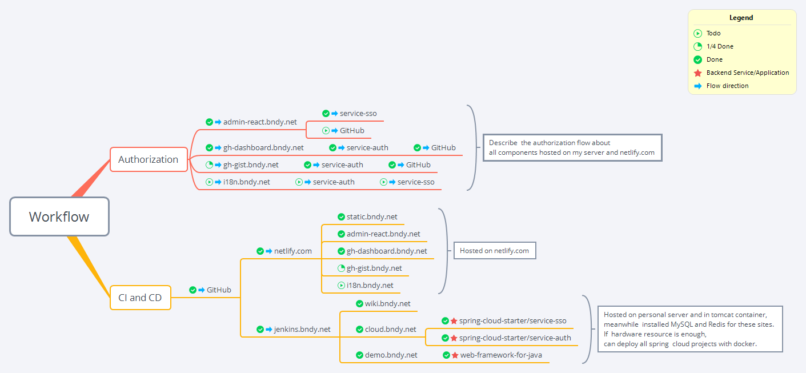Click todo icon beside i18n.bndy.net under netlify
Viewport: 806px width, 373px height.
pyautogui.click(x=341, y=285)
